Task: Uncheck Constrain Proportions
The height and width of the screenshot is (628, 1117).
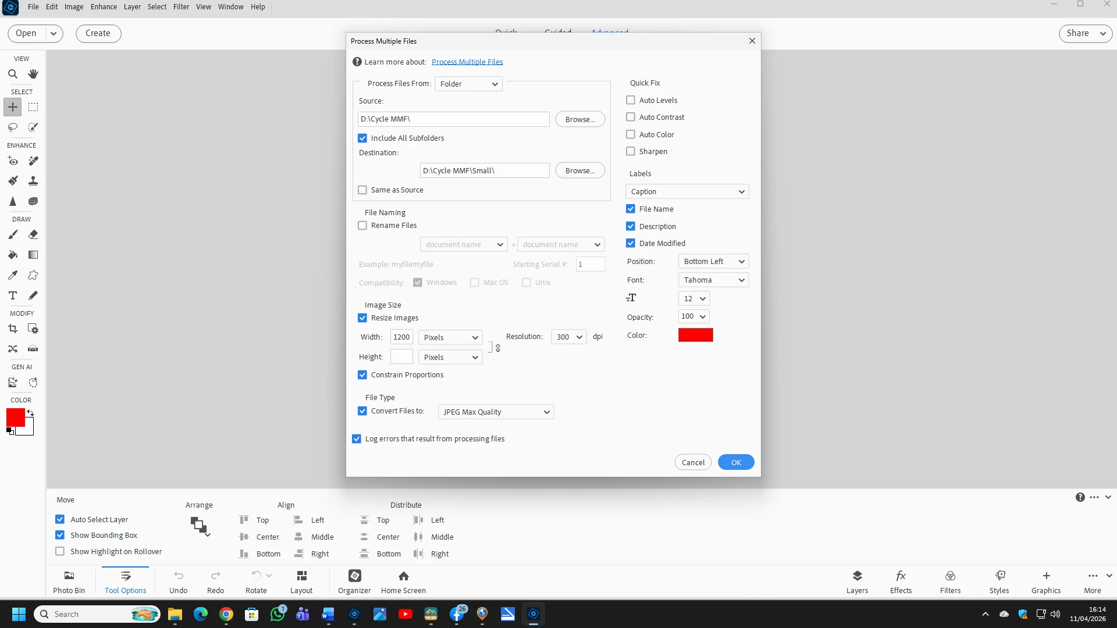Action: [362, 375]
